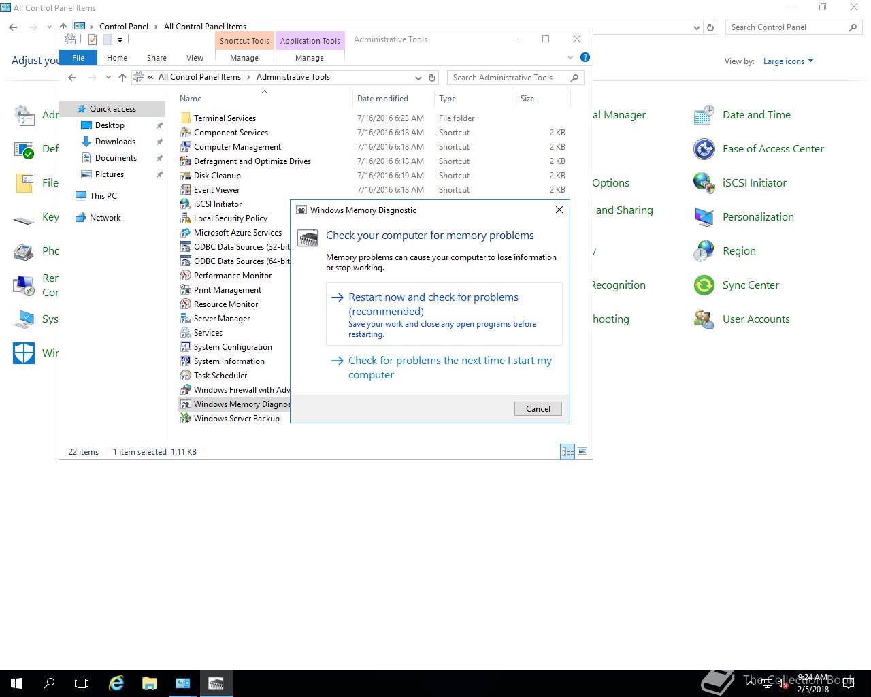Open iSCSI Initiator Control Panel icon
Screen dimensions: 871x697
pyautogui.click(x=704, y=183)
